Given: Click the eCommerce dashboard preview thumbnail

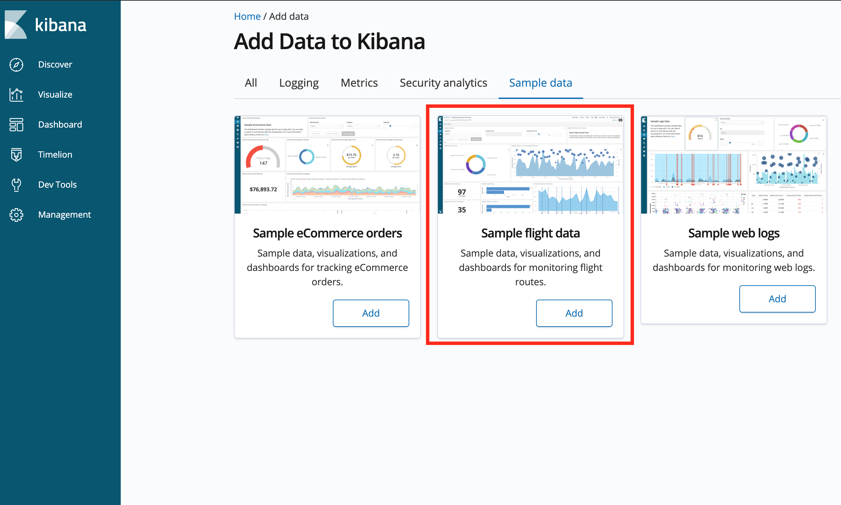Looking at the screenshot, I should pyautogui.click(x=327, y=165).
